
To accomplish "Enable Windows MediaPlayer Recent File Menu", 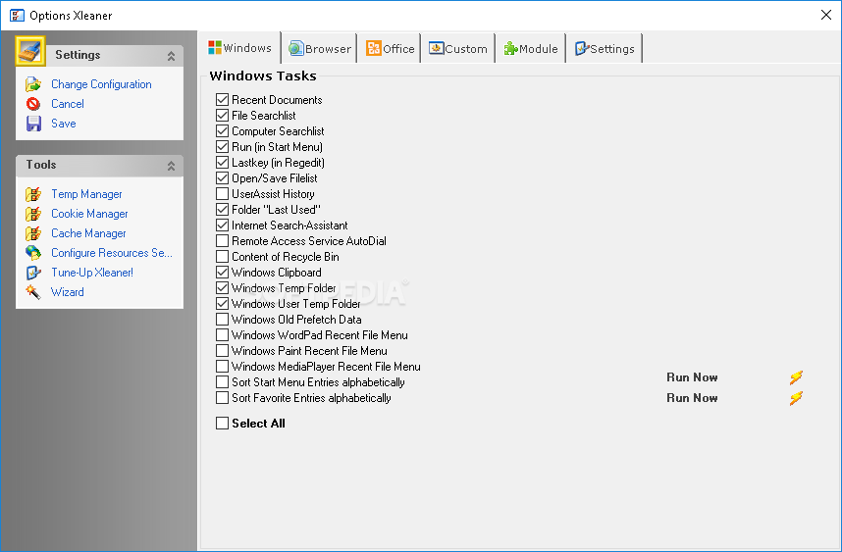I will [x=223, y=367].
